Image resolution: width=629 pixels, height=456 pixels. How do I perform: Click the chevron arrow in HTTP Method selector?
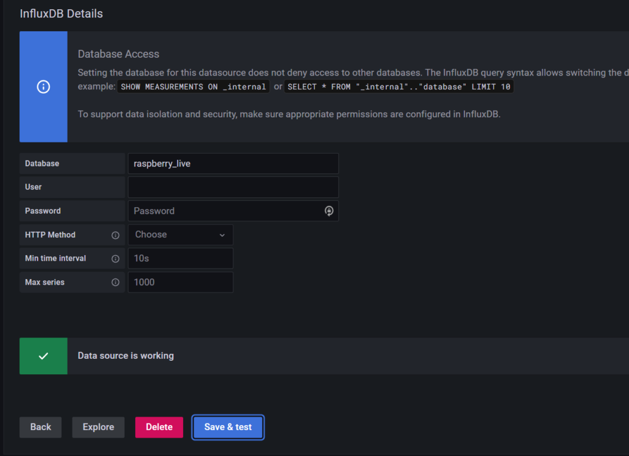(x=222, y=235)
